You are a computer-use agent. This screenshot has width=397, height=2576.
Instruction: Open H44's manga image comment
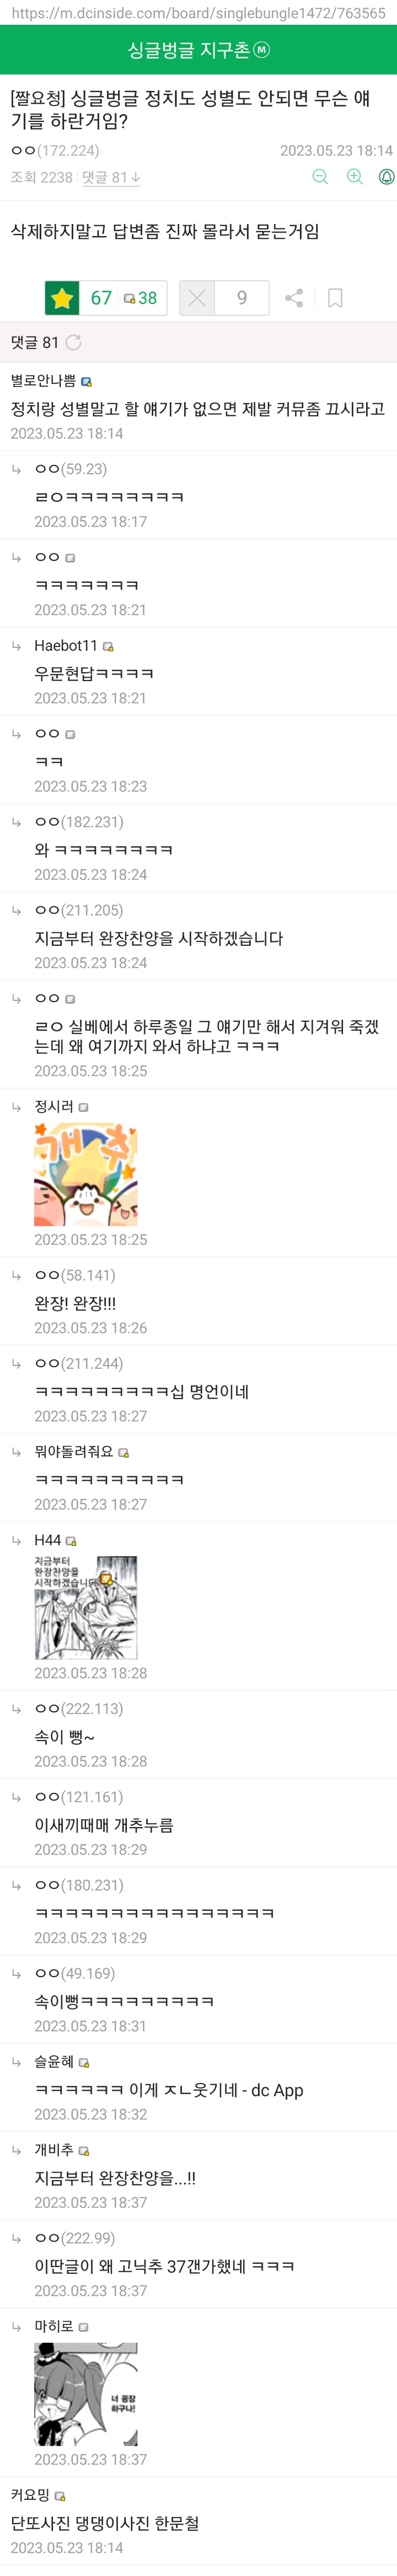(x=86, y=1607)
